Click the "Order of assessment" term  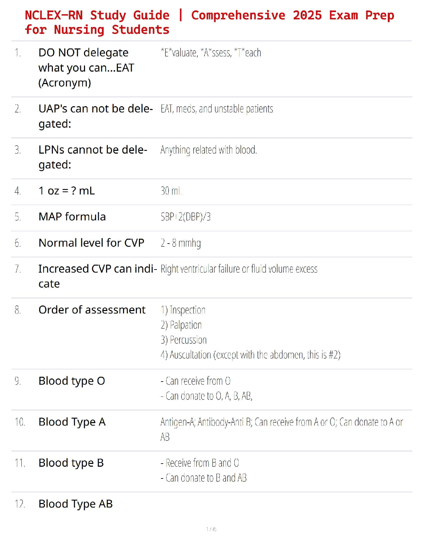(92, 310)
